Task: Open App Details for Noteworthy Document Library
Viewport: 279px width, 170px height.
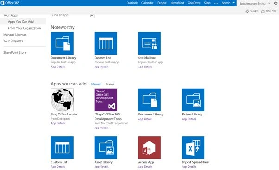Action: tap(58, 67)
